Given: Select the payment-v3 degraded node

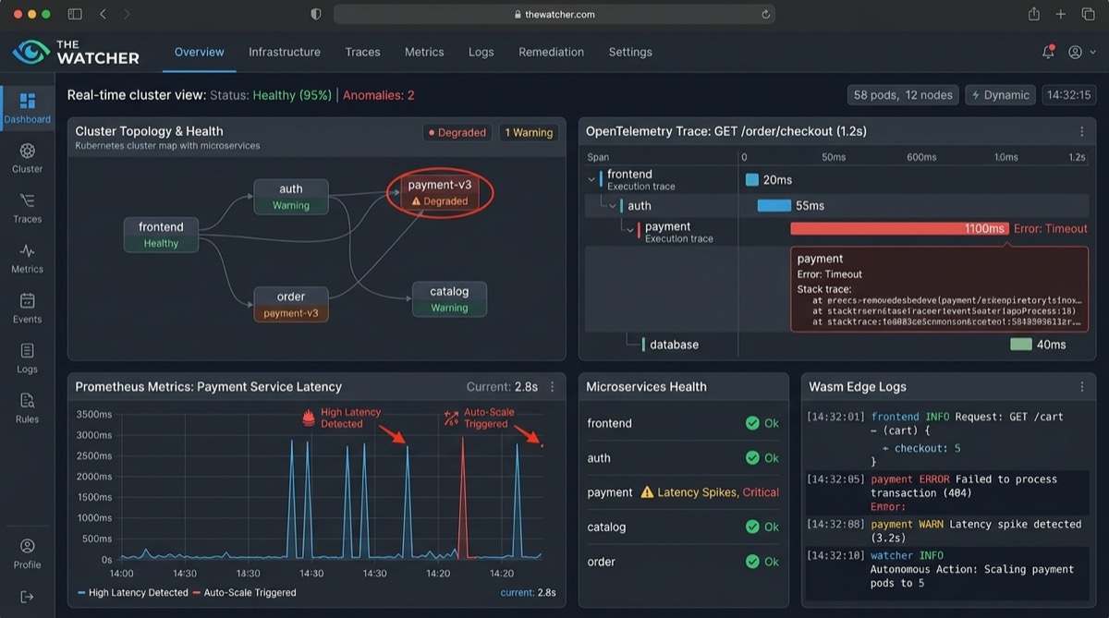Looking at the screenshot, I should point(440,192).
